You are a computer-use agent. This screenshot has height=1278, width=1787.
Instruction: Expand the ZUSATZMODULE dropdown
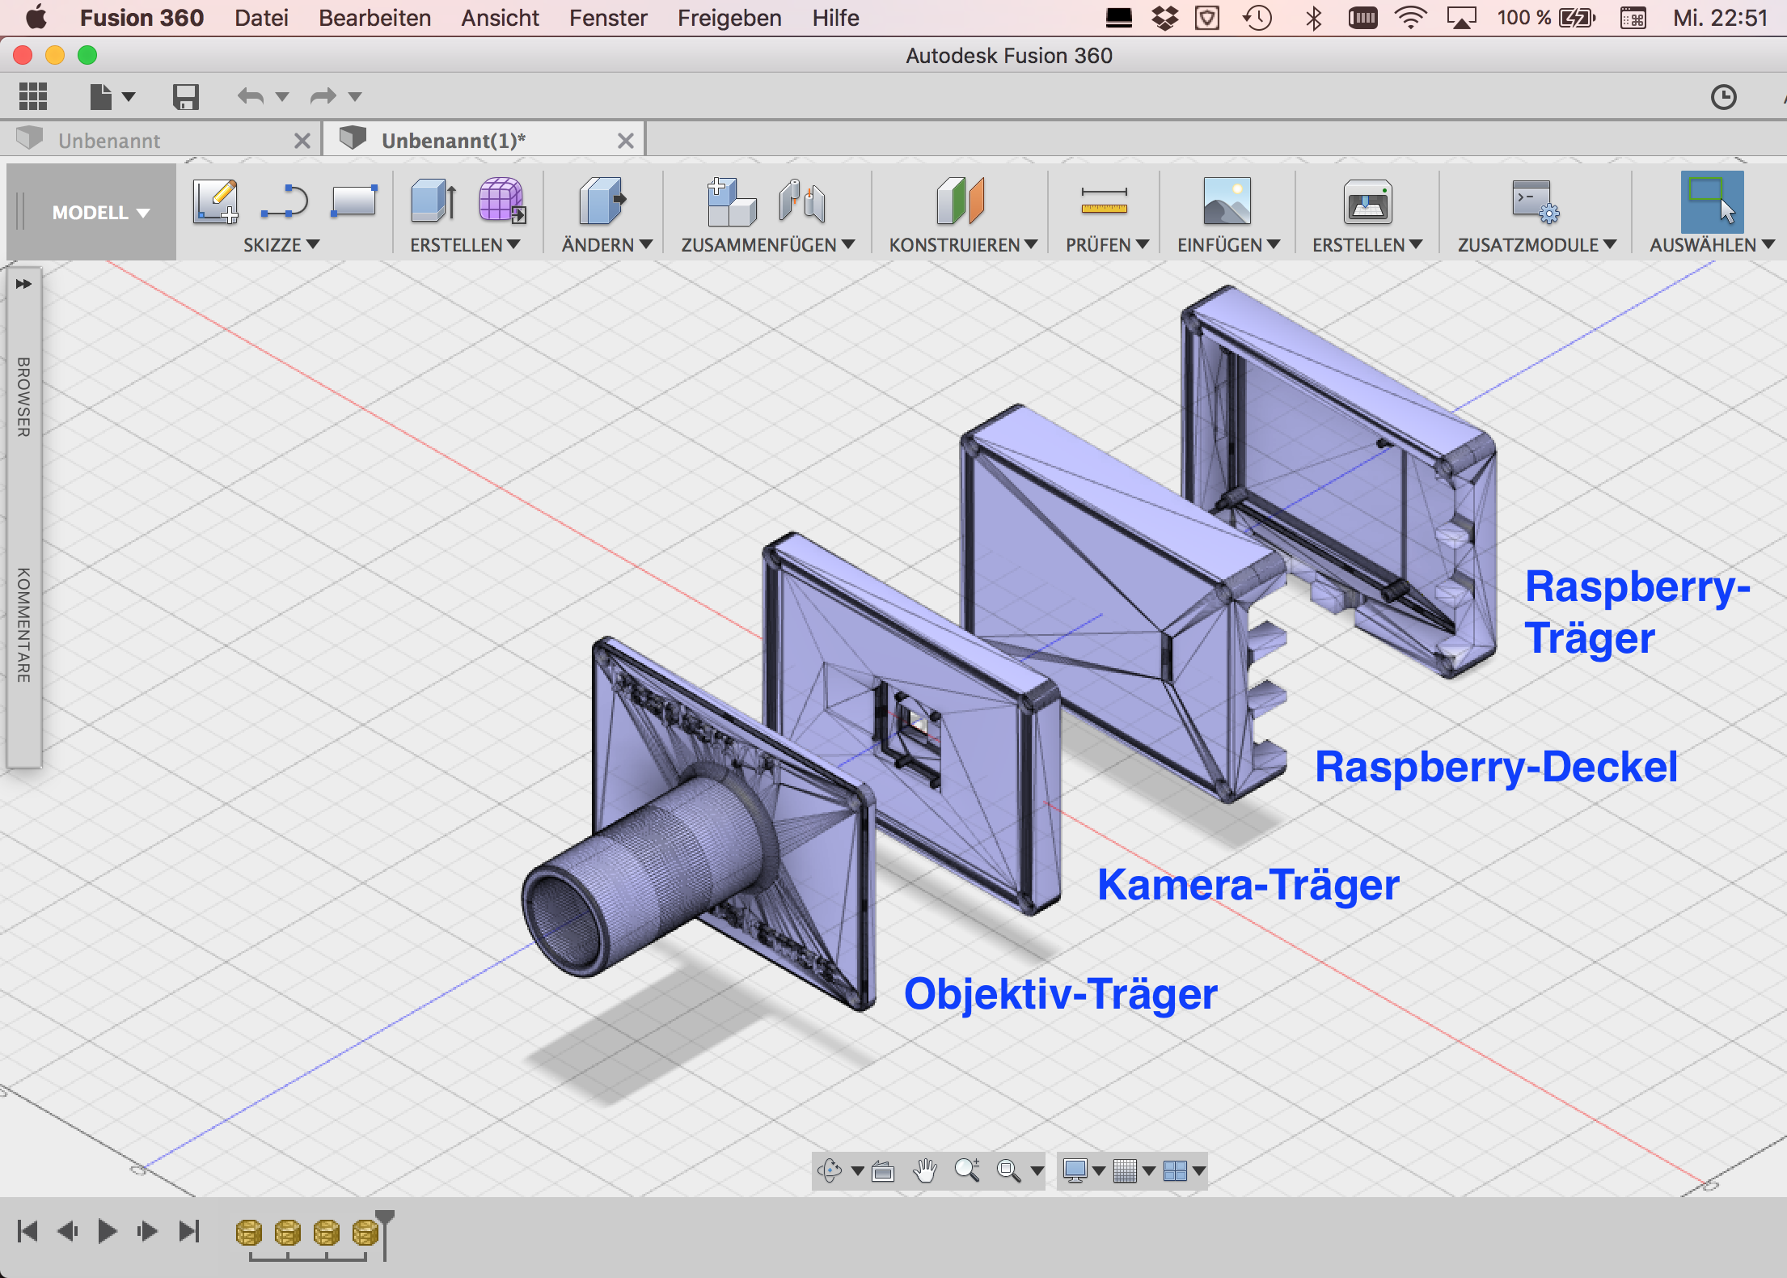click(x=1537, y=245)
